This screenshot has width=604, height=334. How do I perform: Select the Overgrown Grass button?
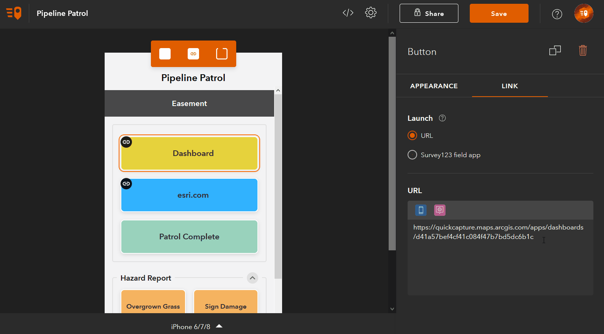tap(153, 302)
